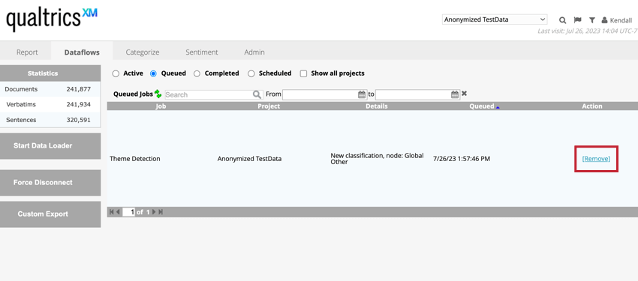Screen dimensions: 638x281
Task: Click the Details column header
Action: click(x=376, y=106)
